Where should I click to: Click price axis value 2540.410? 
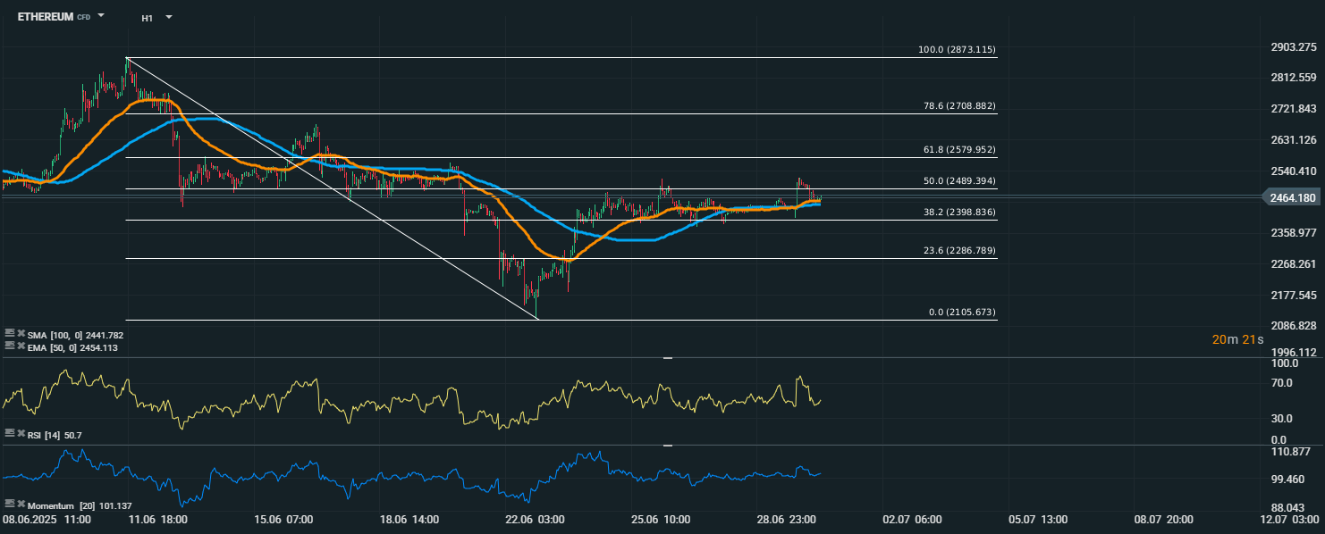coord(1294,171)
